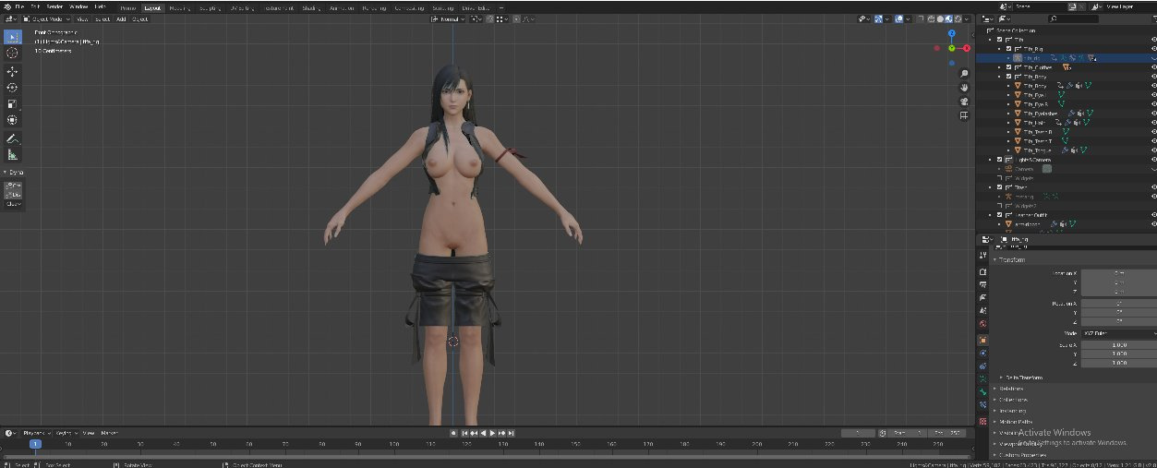Open the Tool properties tab

[982, 253]
